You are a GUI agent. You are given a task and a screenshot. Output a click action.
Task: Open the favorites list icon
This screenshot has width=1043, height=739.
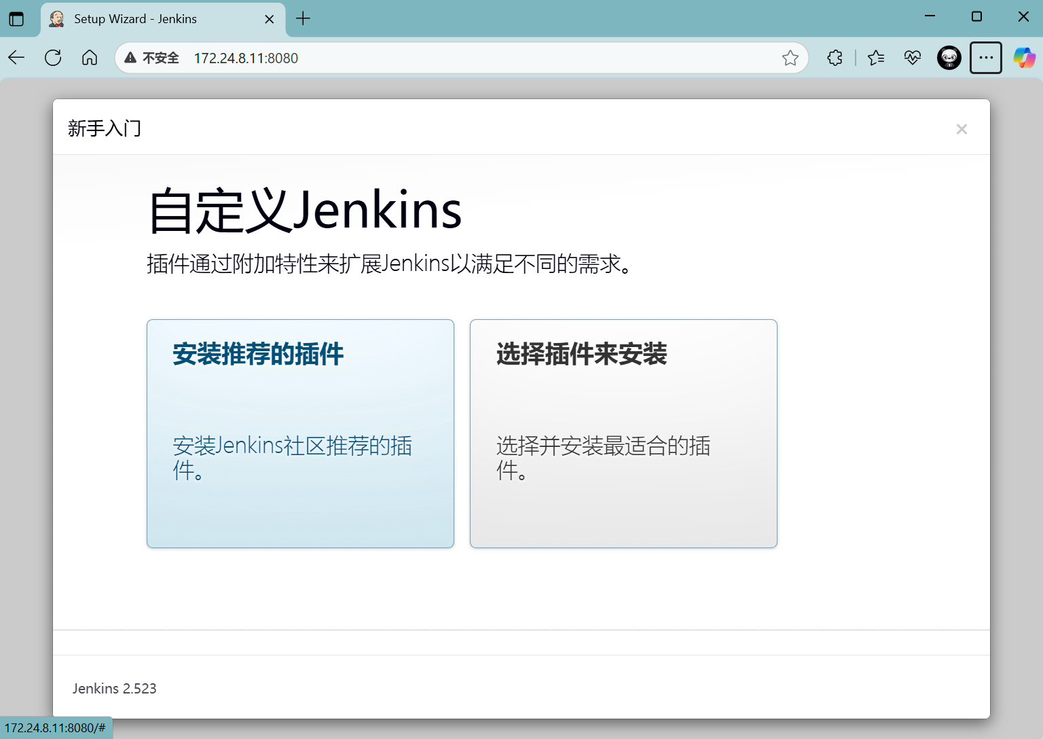876,58
